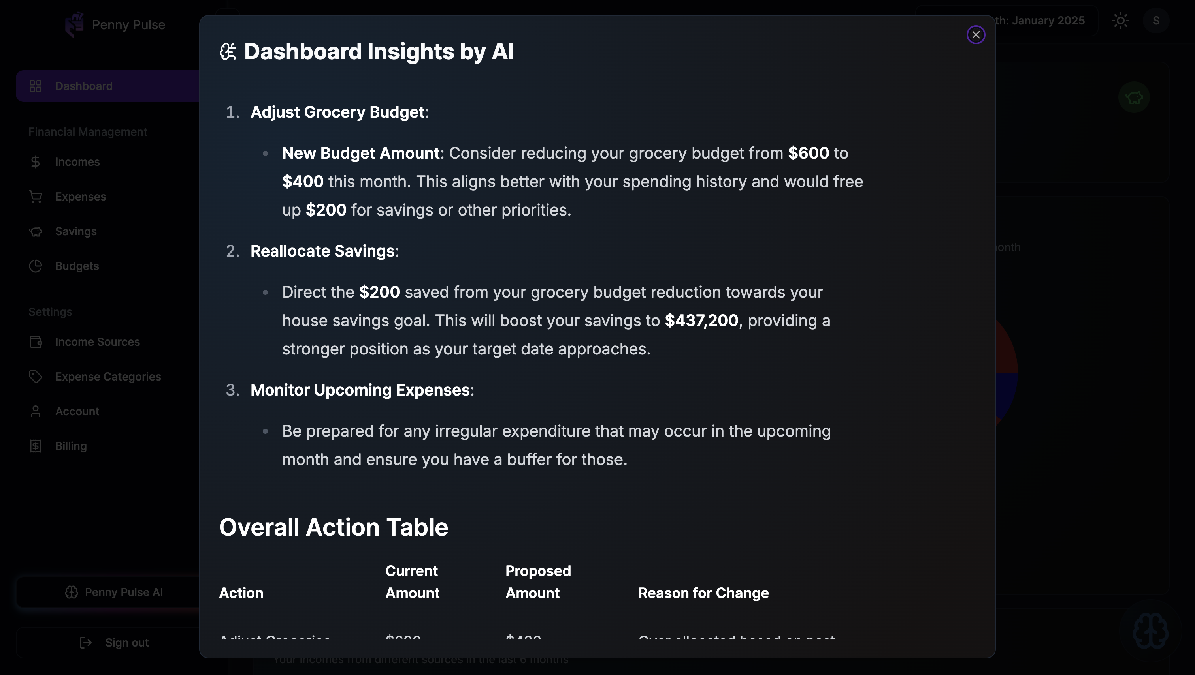Close the Dashboard Insights dialog

pos(976,35)
